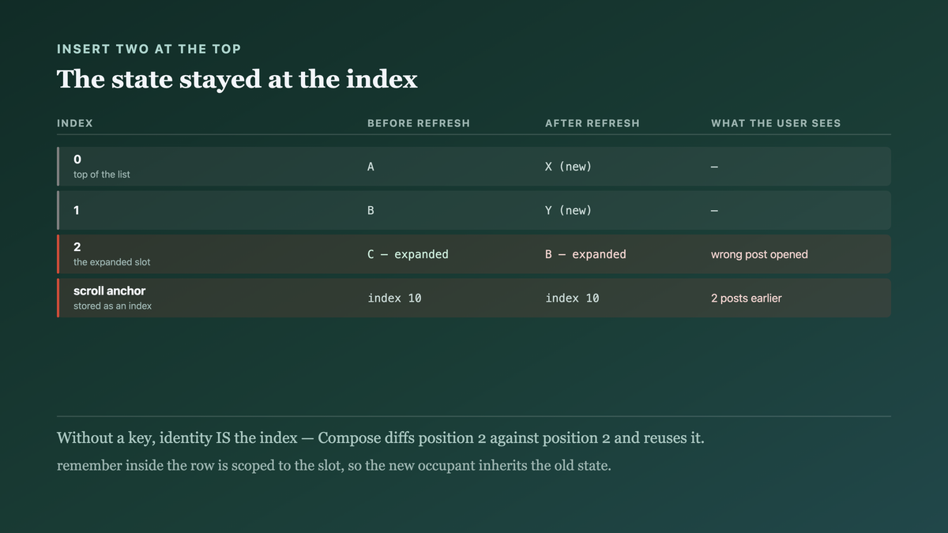The width and height of the screenshot is (948, 533).
Task: Click the dash in row 1's user column
Action: [714, 211]
